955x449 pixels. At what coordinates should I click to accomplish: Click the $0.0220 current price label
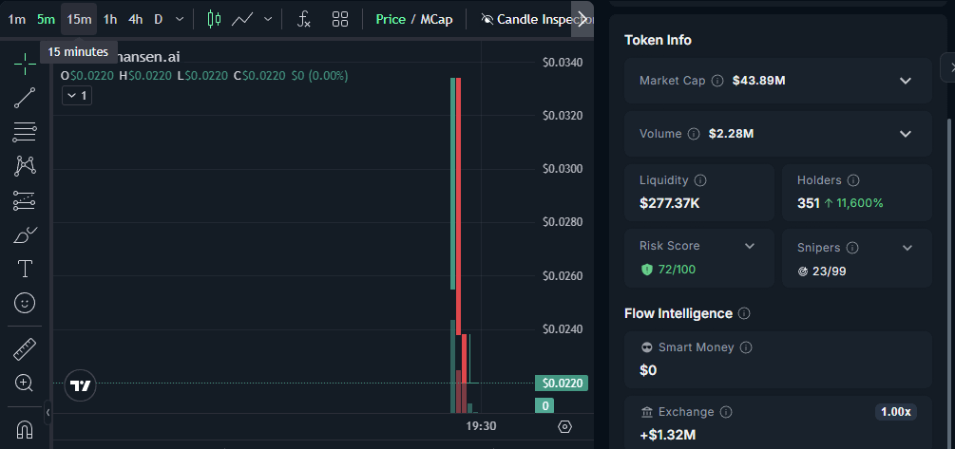point(562,384)
